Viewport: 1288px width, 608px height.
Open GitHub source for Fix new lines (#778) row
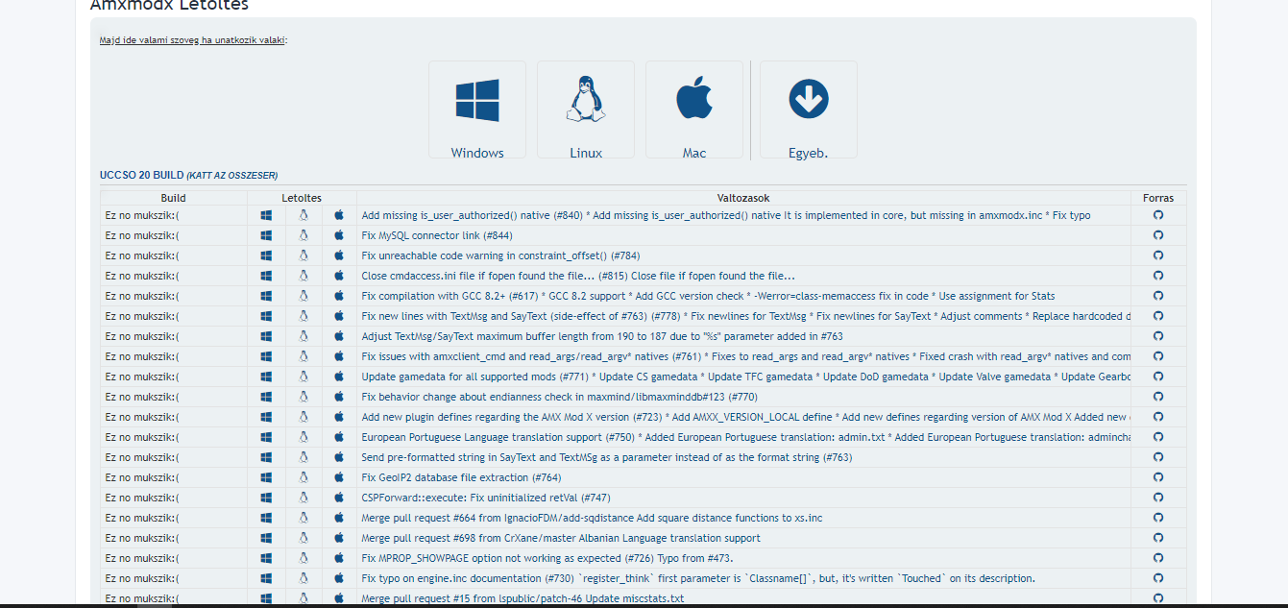[1158, 316]
